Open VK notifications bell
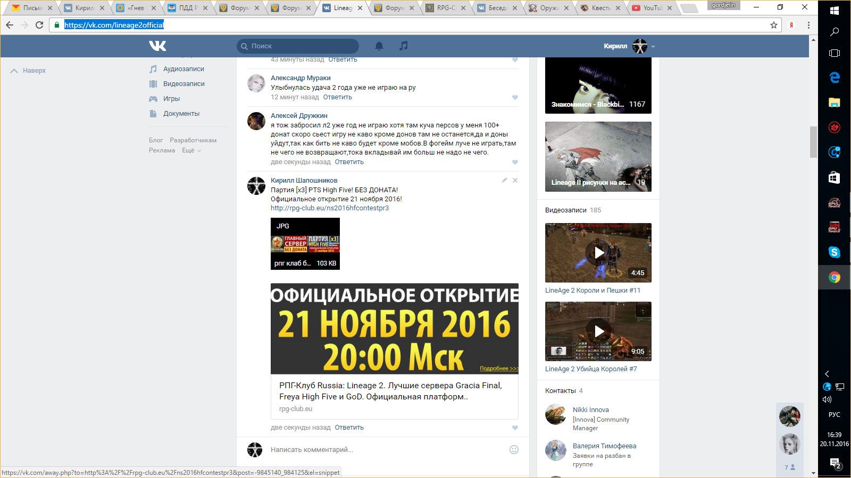 [379, 46]
